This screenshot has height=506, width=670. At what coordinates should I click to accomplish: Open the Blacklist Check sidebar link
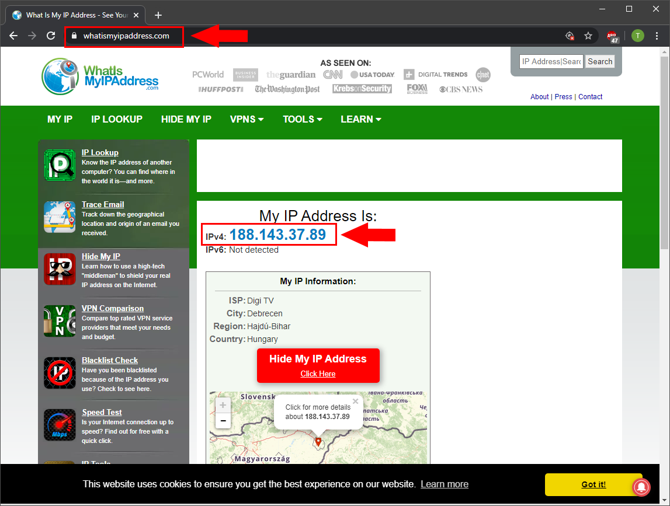110,361
